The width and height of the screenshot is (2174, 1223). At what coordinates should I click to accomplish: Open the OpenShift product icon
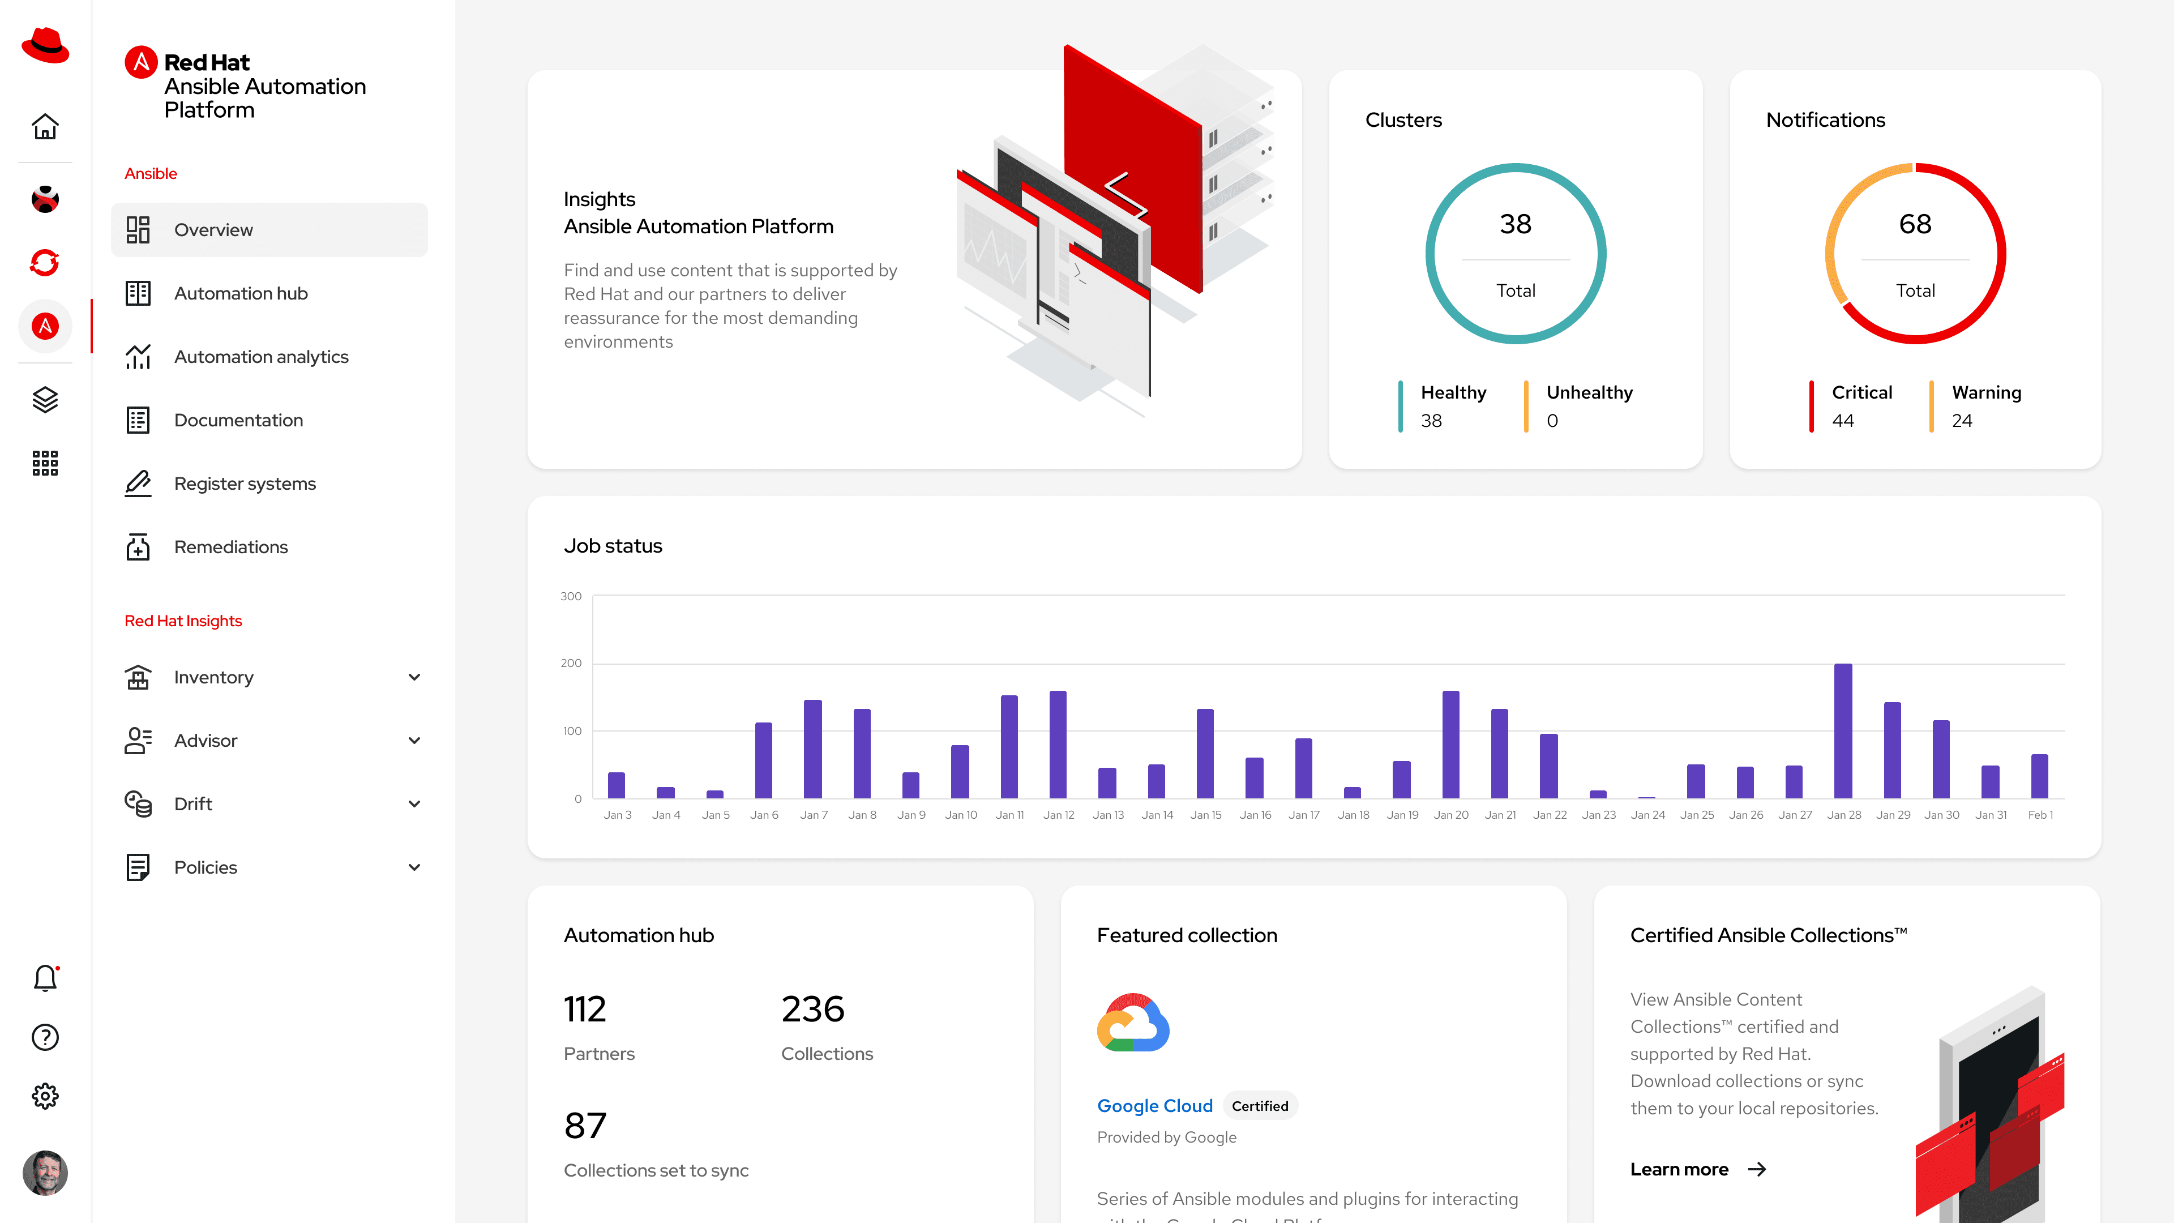point(45,263)
